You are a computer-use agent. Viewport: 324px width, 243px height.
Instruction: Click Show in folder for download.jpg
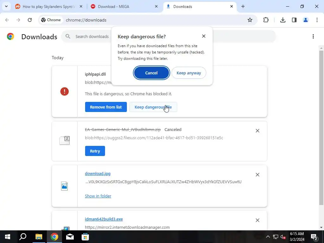click(98, 196)
